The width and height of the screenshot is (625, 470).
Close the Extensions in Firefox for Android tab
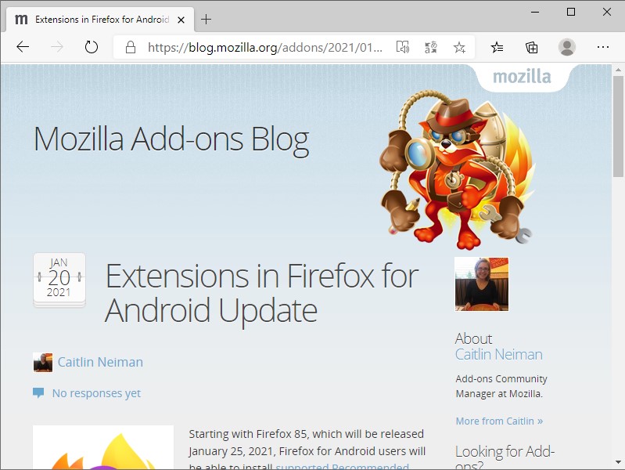[x=181, y=20]
